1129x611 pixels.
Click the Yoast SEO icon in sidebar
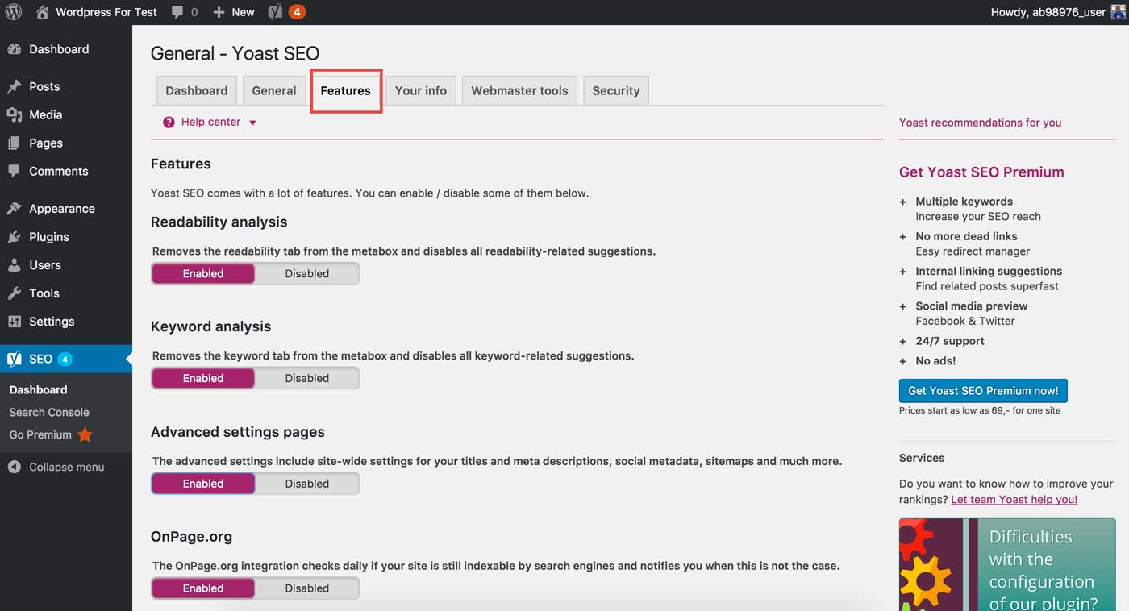(14, 359)
